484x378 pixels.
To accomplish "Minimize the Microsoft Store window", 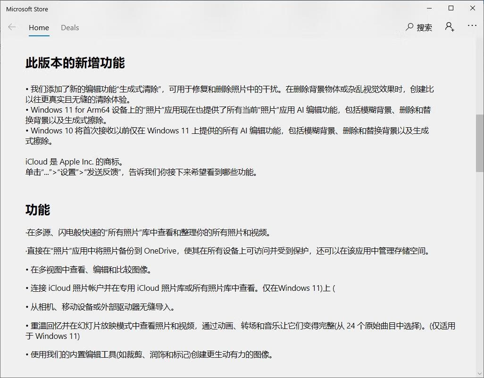I will pos(429,8).
